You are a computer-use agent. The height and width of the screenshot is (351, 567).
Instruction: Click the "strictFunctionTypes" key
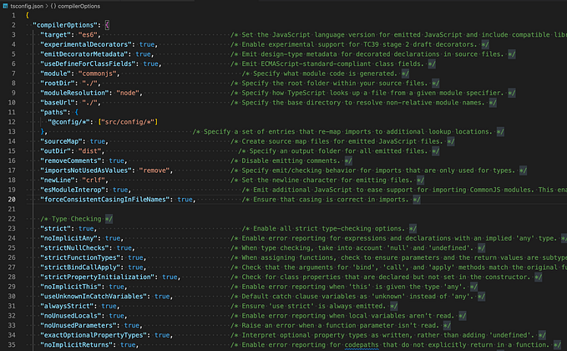click(x=80, y=257)
